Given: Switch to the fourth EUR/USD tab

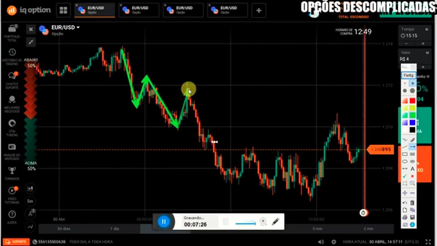Looking at the screenshot, I should click(227, 10).
